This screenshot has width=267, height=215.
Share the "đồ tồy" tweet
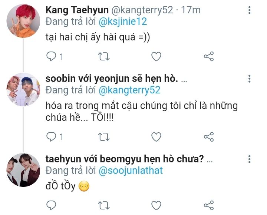209,205
